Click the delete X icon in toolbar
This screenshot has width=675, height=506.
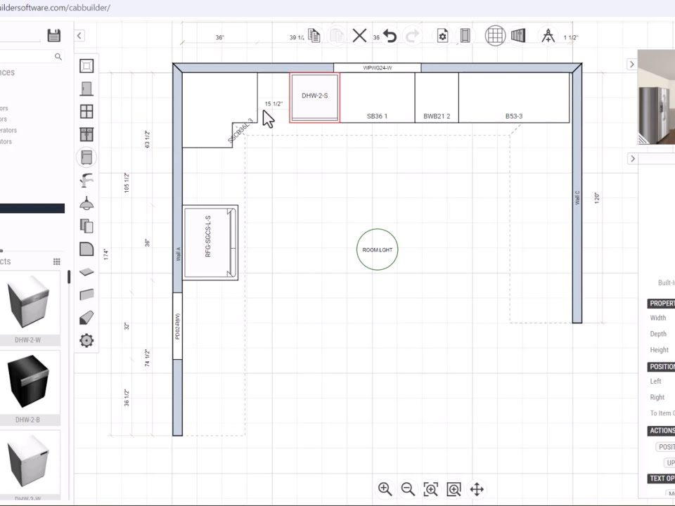359,36
